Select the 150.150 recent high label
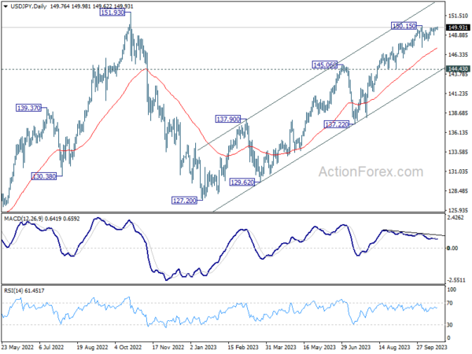Screen dimensions: 472x354 [x=404, y=26]
